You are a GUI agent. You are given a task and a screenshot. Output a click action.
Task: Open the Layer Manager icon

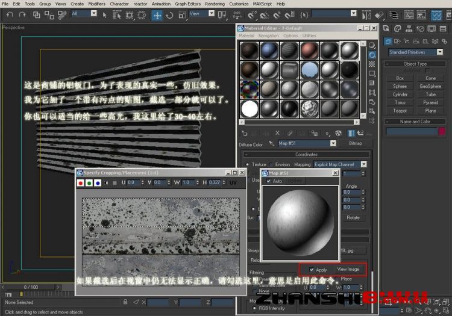point(394,15)
